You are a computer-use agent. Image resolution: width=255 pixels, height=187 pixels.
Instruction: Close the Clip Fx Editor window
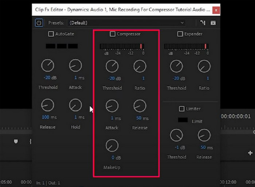(216, 10)
